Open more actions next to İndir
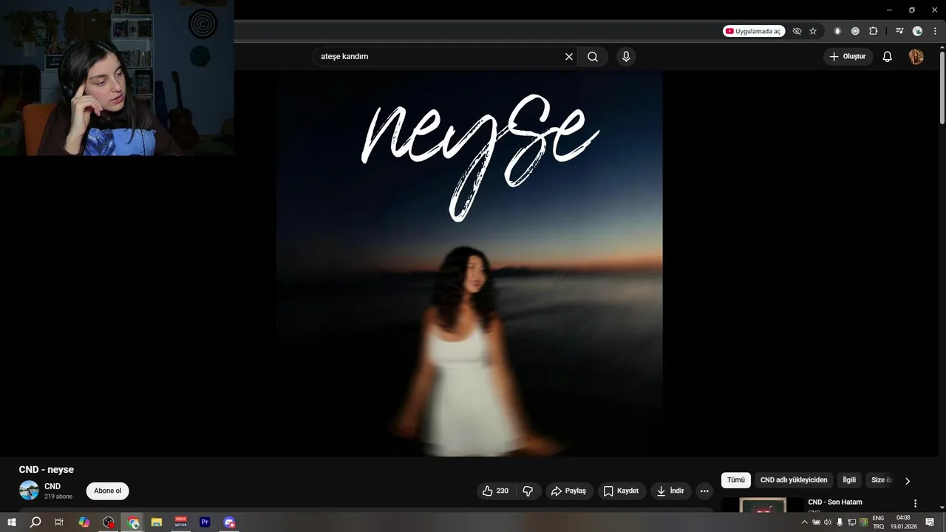 click(x=704, y=491)
